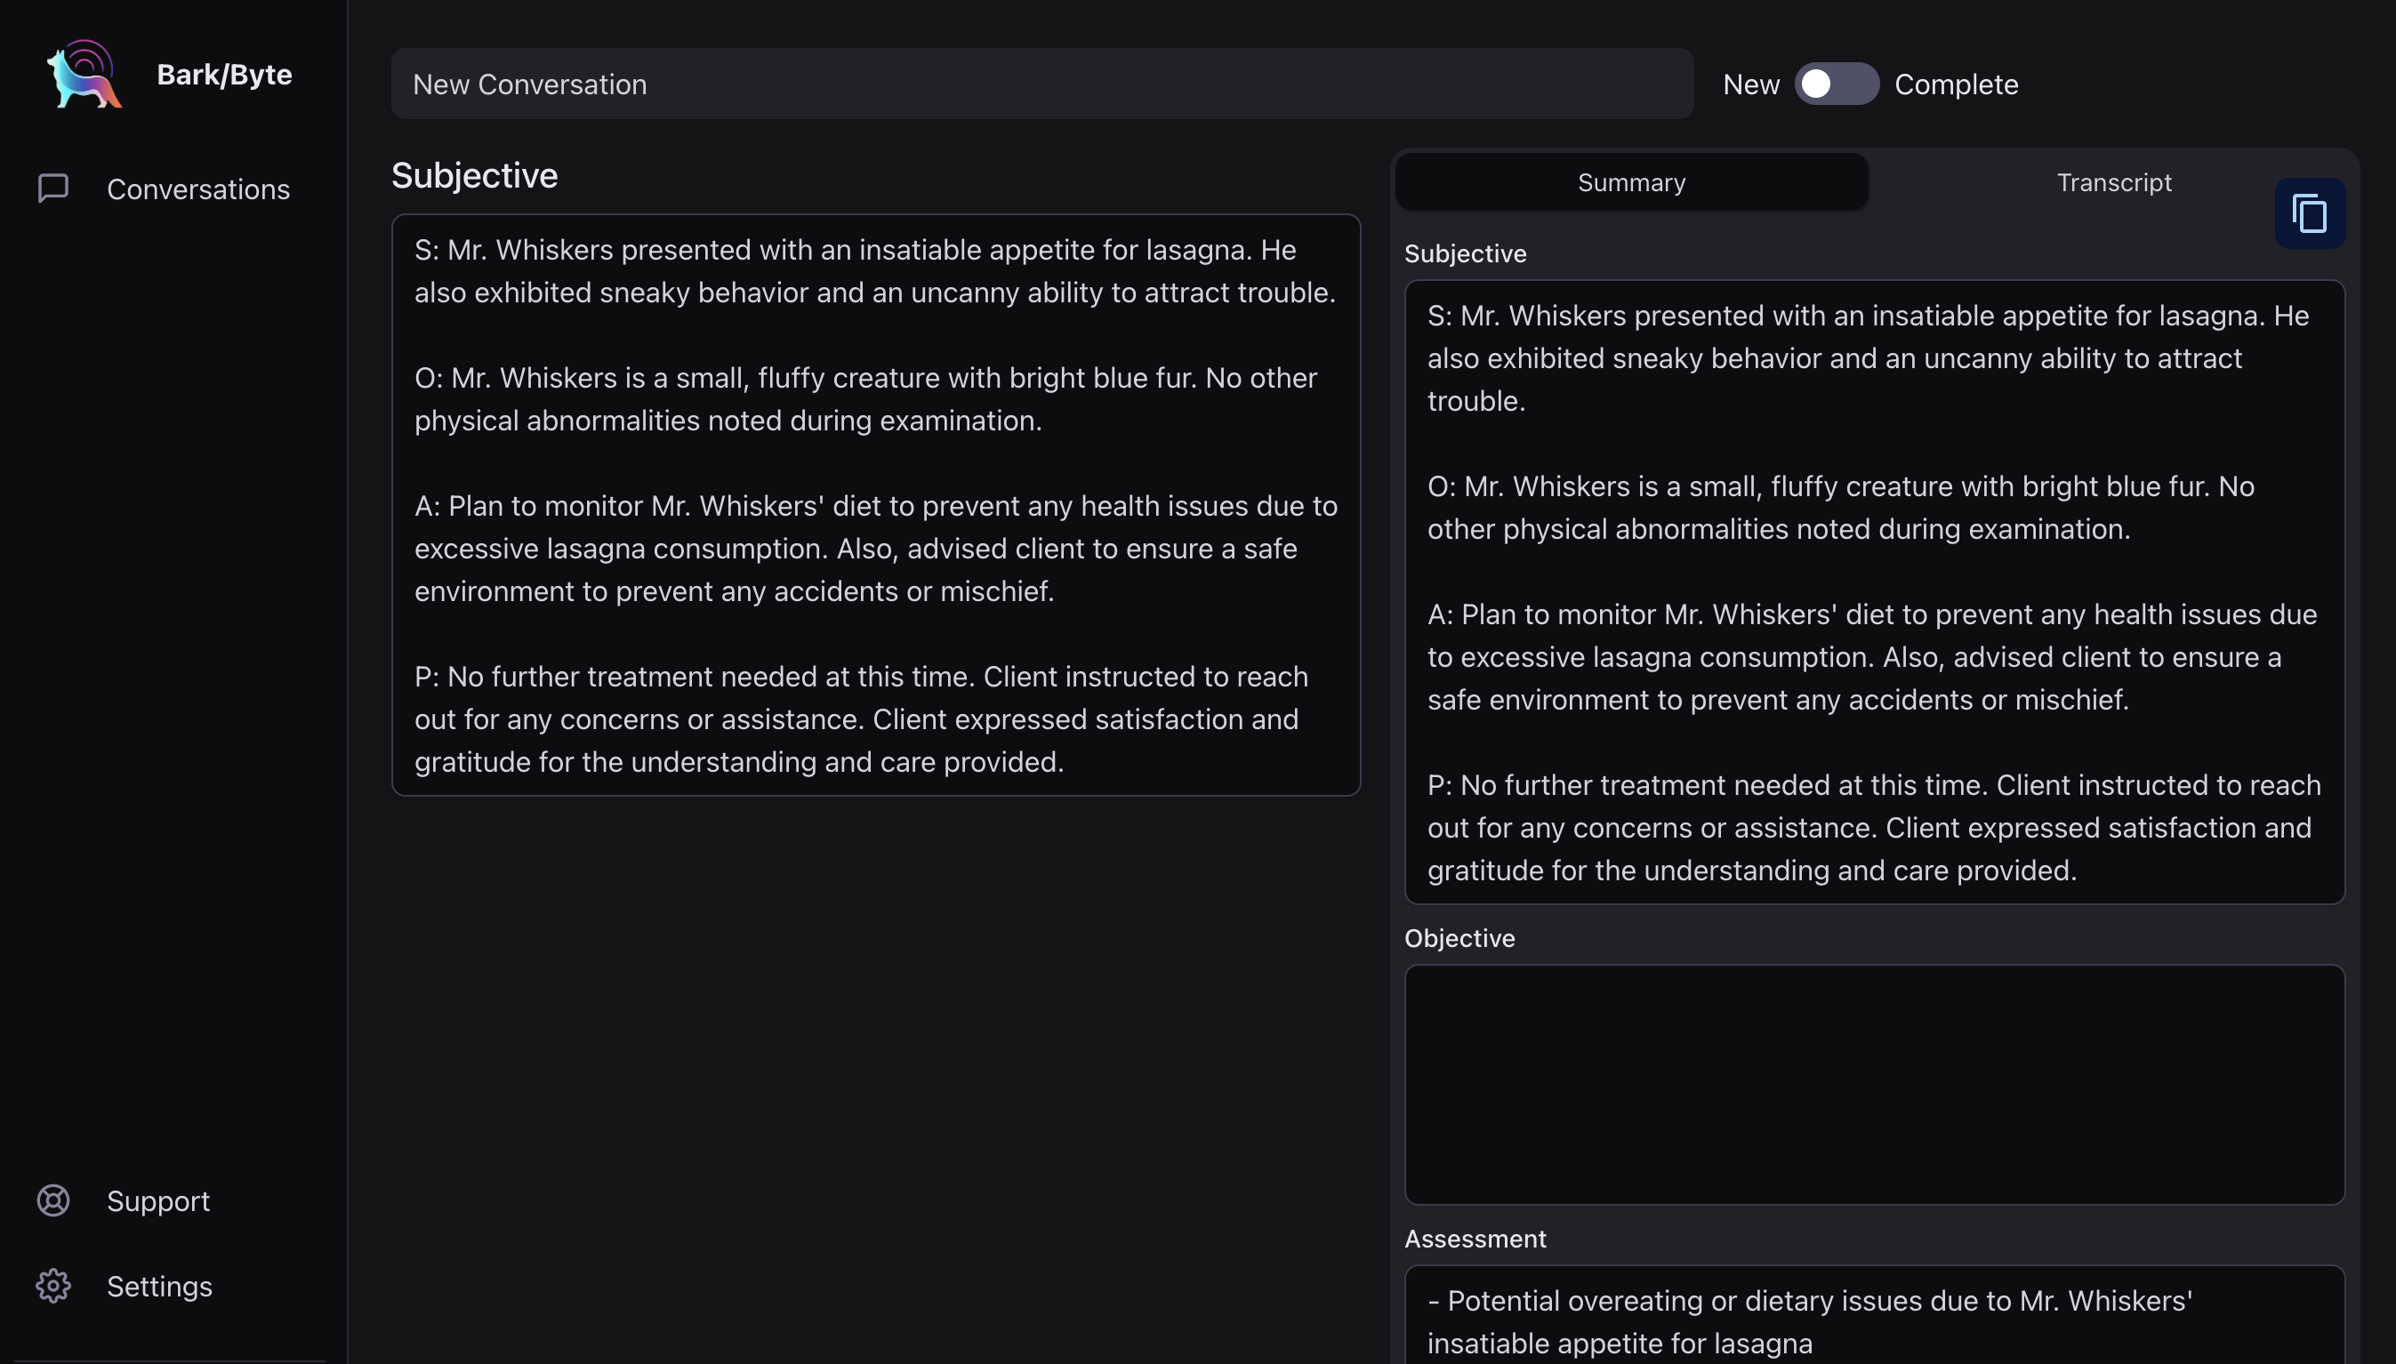Click the Bark/Byte brand name
Screen dimensions: 2396x1364
(x=224, y=74)
